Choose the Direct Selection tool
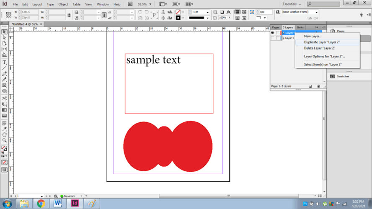The height and width of the screenshot is (209, 372). click(x=5, y=38)
